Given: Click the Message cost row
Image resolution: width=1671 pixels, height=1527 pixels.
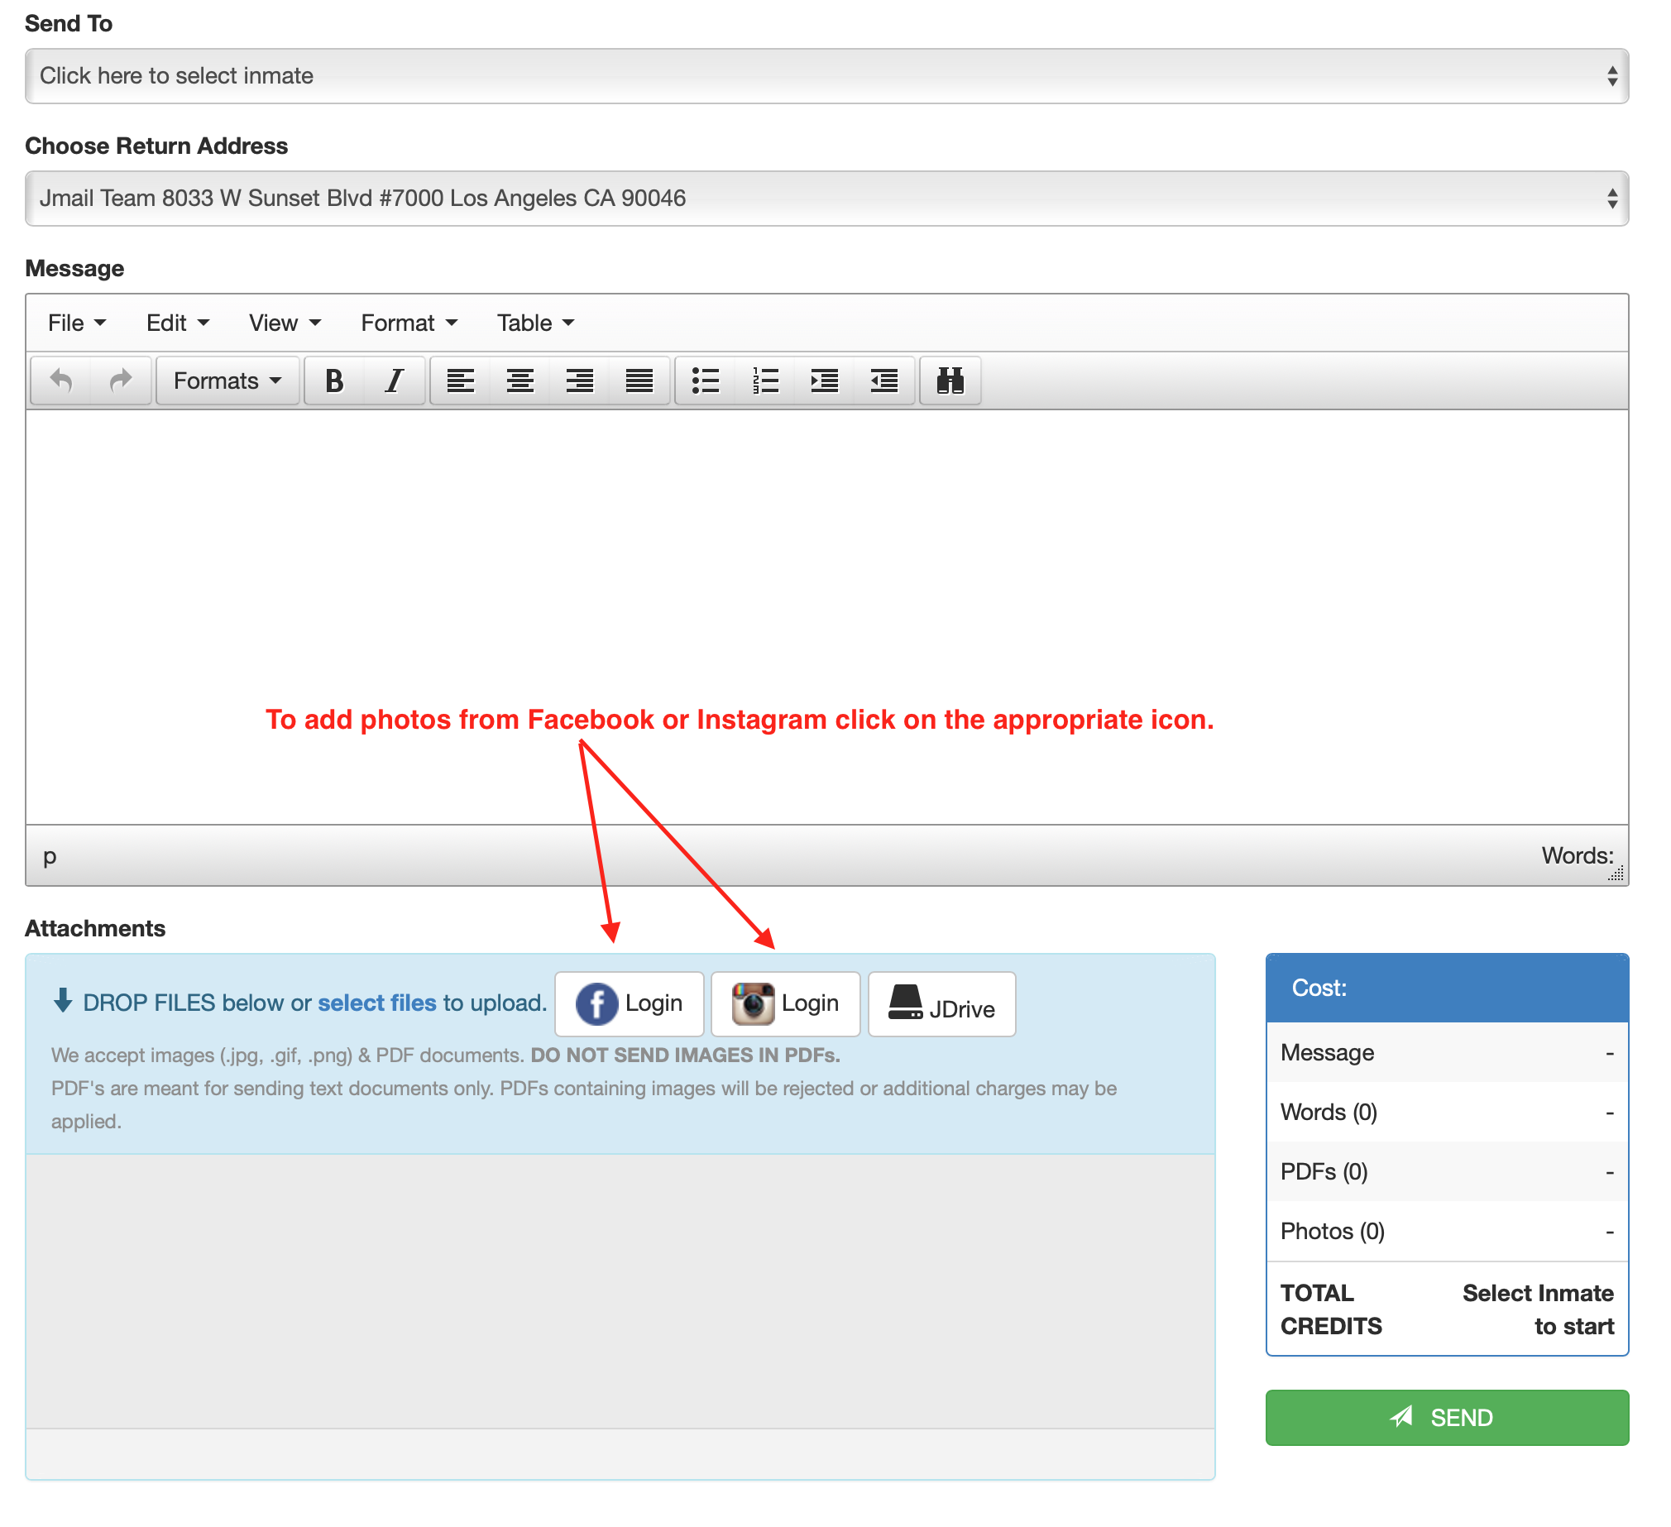Looking at the screenshot, I should pyautogui.click(x=1448, y=1054).
